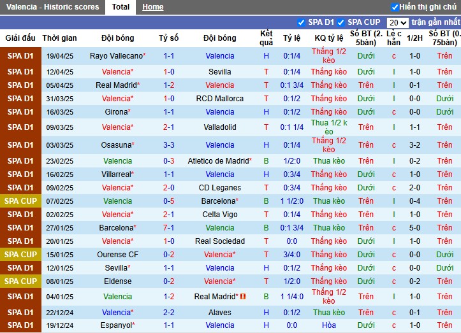Screen dimensions: 461x333
Task: Click the '1/2H' column header
Action: (414, 38)
